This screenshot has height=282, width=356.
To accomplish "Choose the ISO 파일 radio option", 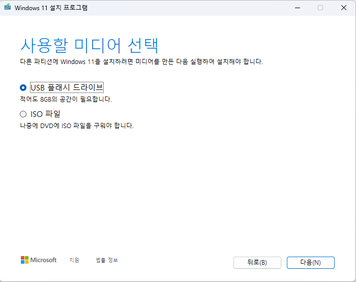I will [23, 114].
